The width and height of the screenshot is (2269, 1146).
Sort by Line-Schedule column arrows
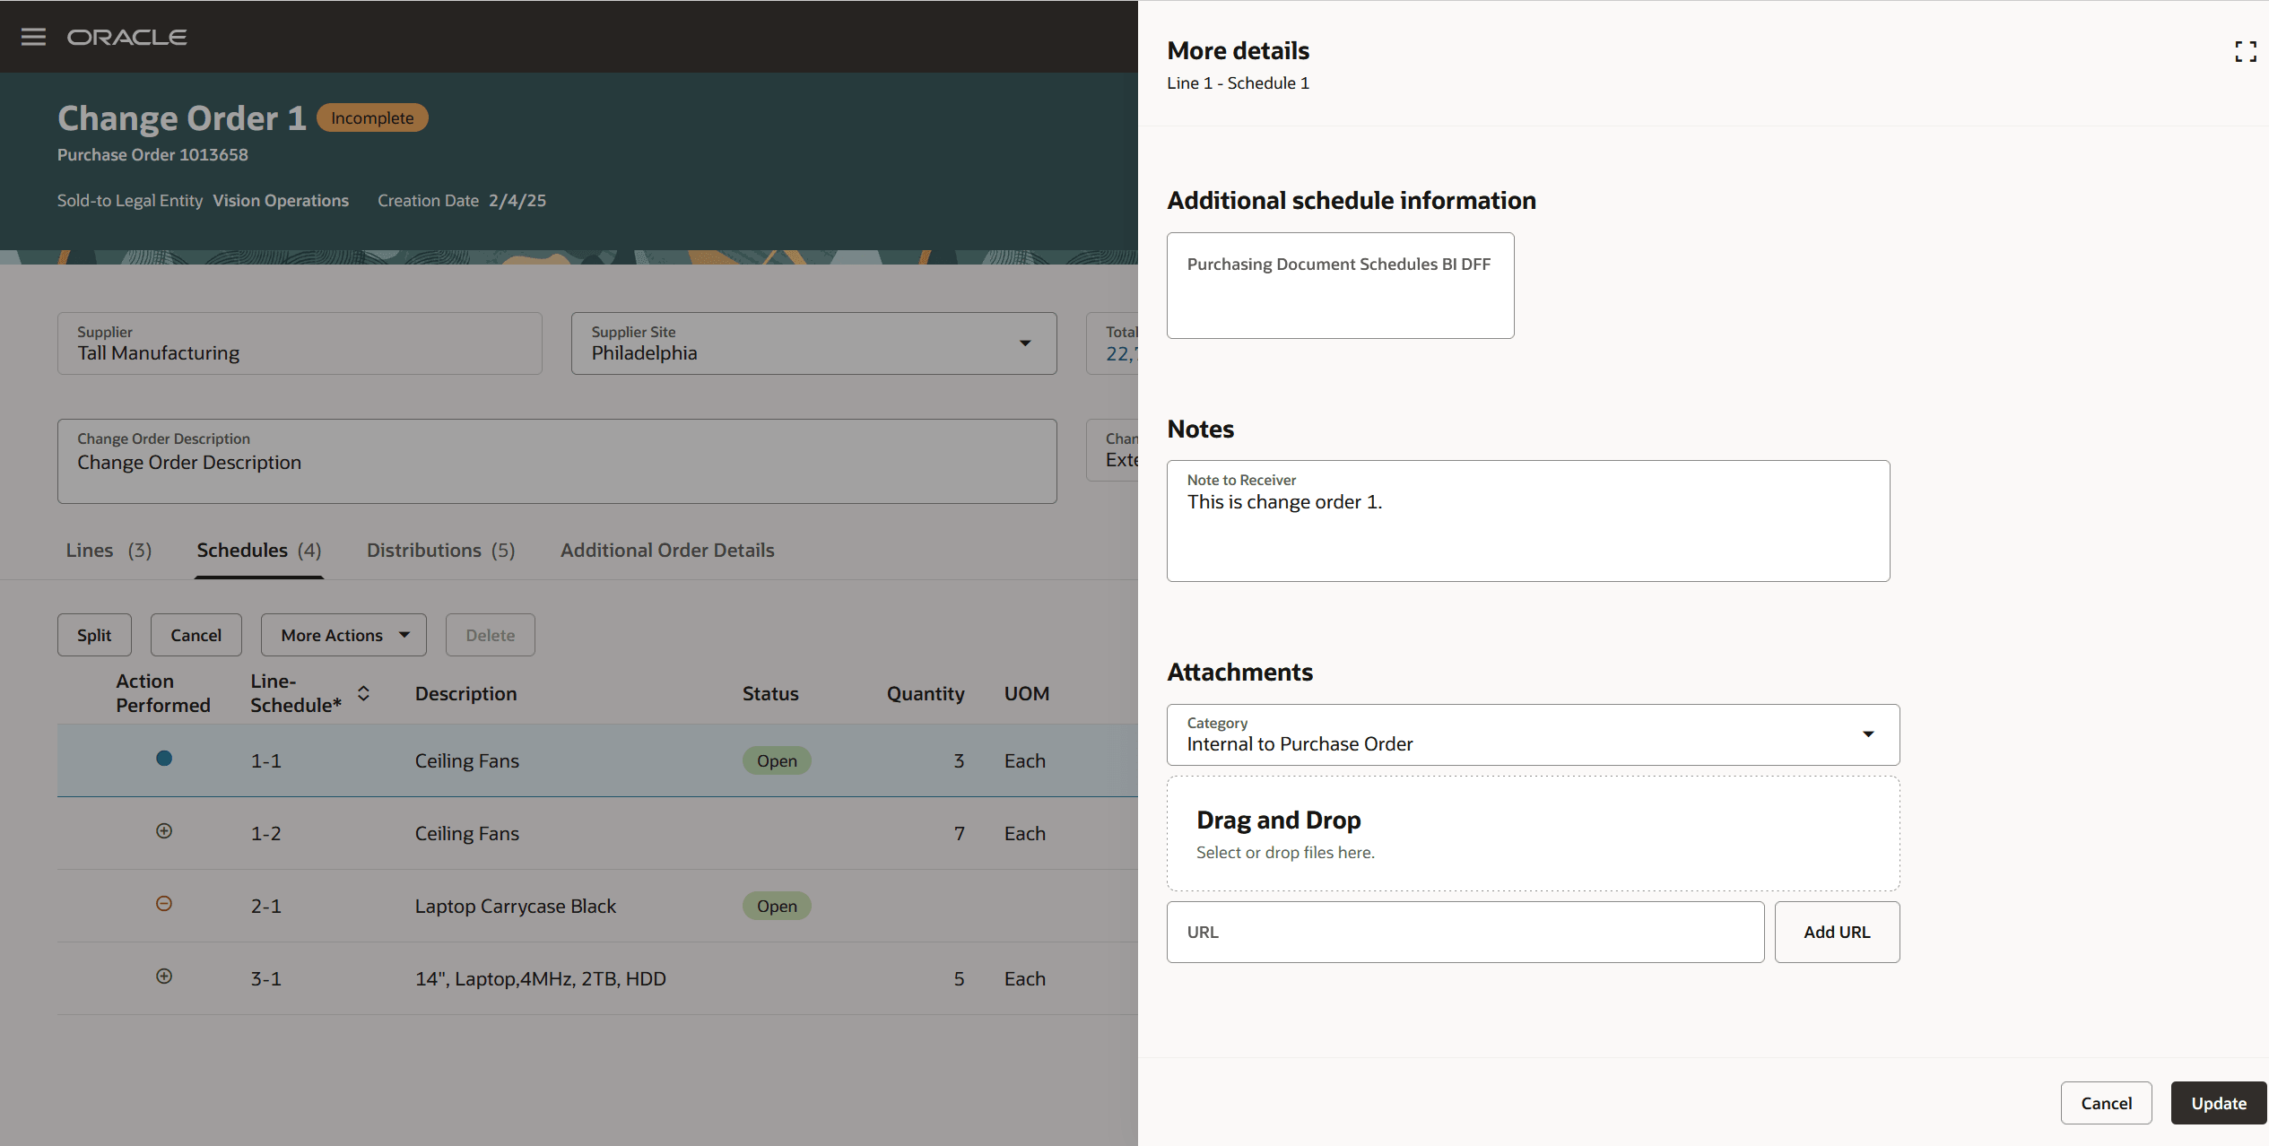pos(363,693)
